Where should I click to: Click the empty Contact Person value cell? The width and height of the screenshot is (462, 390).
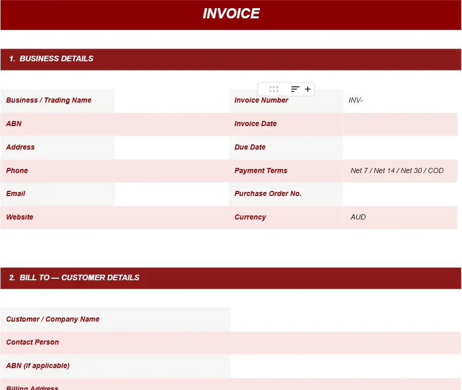[x=345, y=343]
